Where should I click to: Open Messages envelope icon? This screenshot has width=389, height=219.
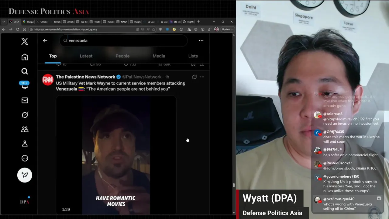point(25,100)
